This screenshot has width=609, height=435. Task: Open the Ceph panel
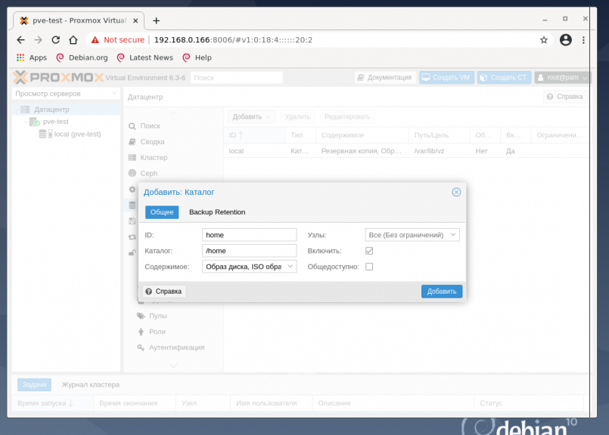point(148,173)
